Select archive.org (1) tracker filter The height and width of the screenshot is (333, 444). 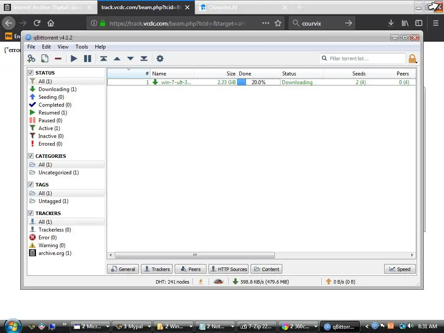tap(55, 253)
